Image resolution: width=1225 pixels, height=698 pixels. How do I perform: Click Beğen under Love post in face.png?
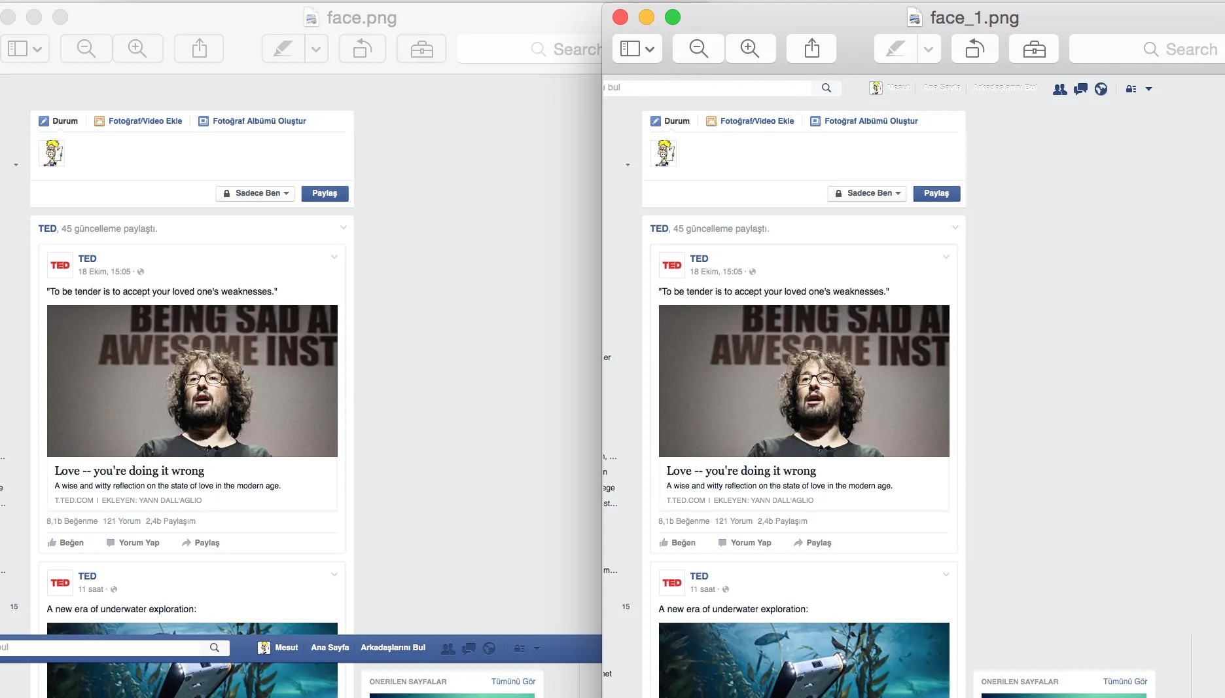pos(65,543)
